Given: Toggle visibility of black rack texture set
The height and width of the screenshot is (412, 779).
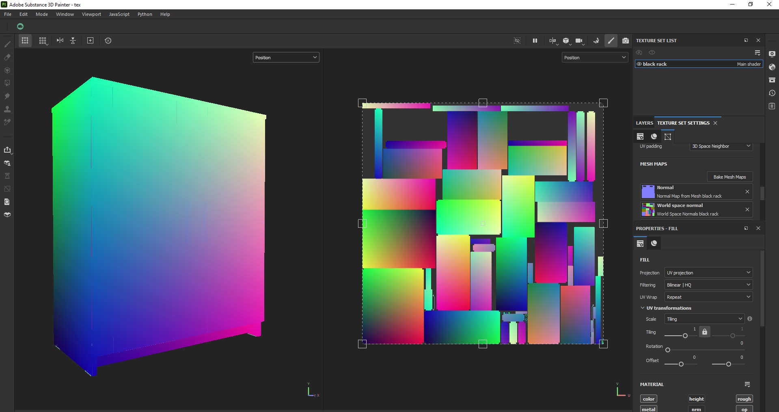Looking at the screenshot, I should (639, 64).
